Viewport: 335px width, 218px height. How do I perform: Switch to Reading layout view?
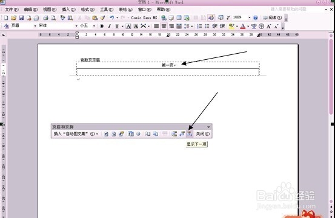(272, 18)
